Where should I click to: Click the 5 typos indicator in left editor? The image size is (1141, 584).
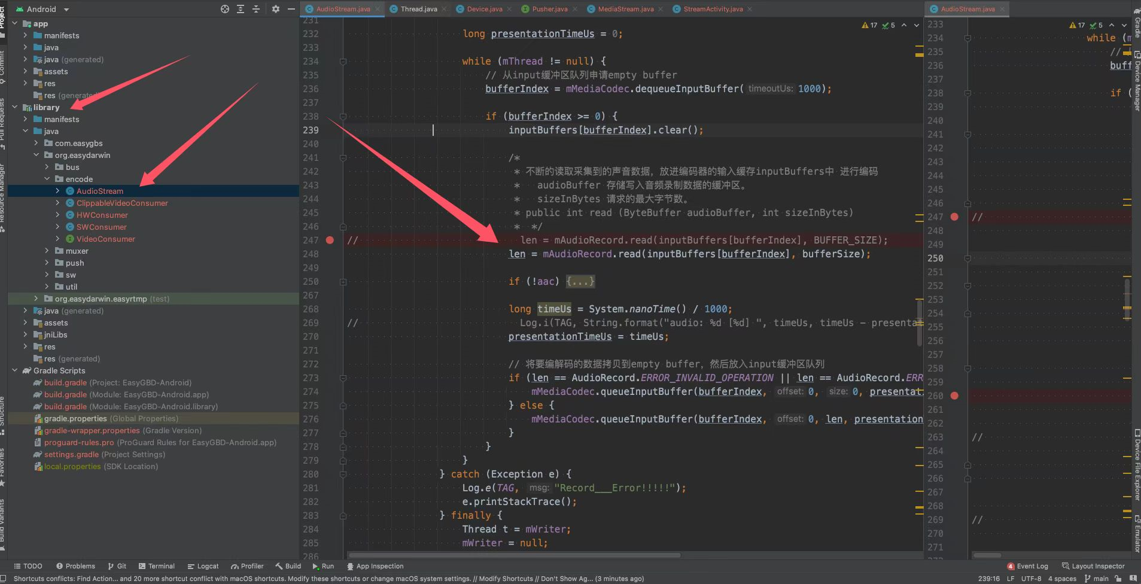(x=889, y=25)
